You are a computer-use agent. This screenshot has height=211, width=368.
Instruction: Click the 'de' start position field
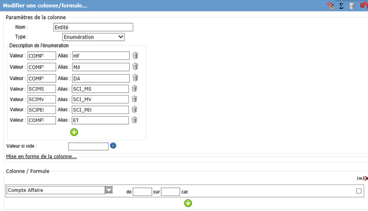(x=142, y=191)
